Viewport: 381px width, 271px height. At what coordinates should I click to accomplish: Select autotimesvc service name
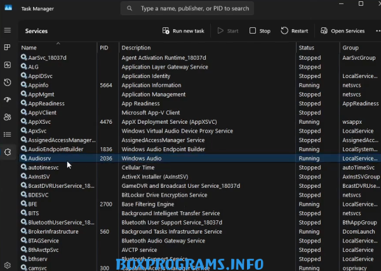click(43, 168)
